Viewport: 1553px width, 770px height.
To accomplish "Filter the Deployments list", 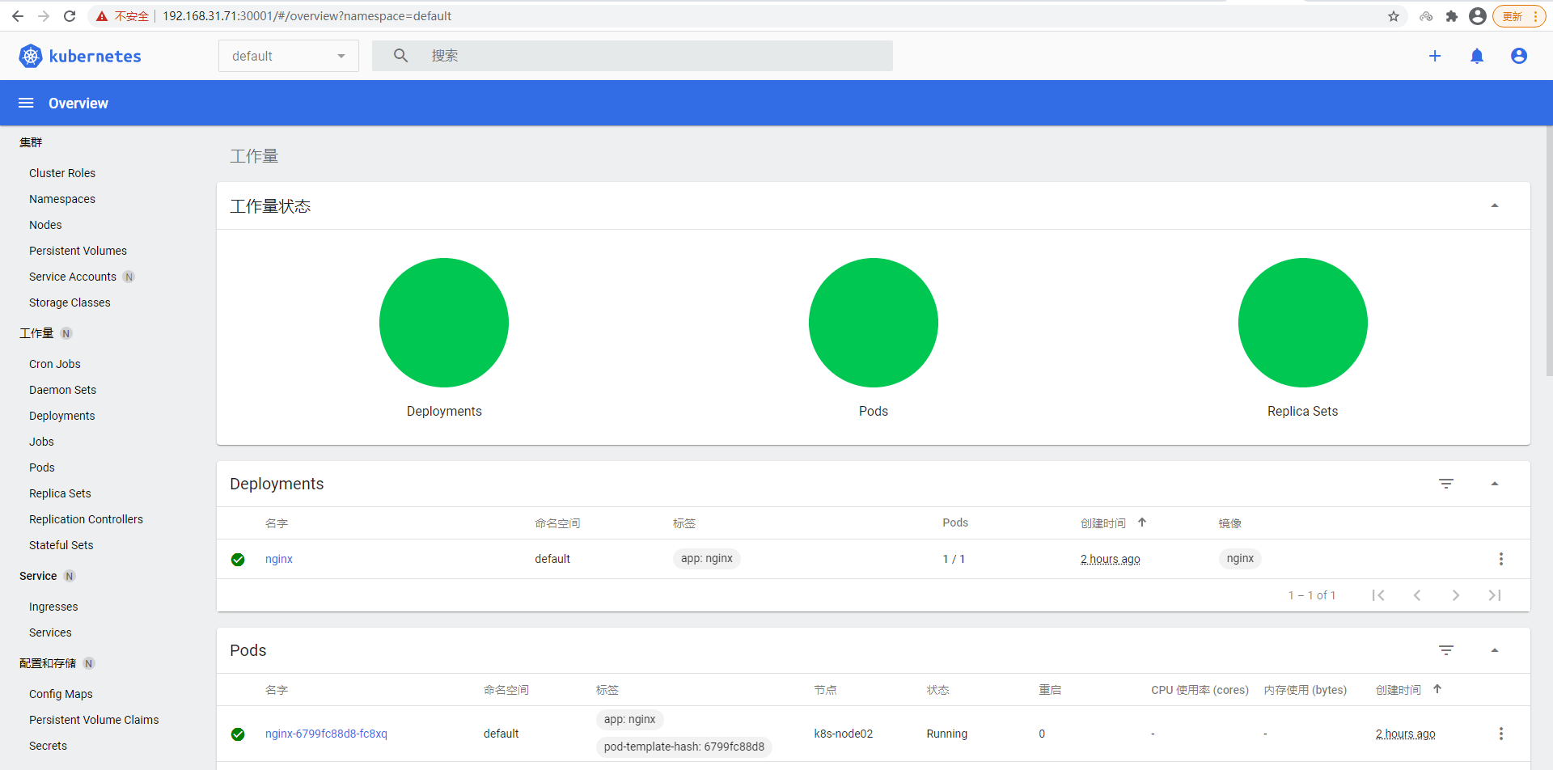I will [x=1446, y=484].
